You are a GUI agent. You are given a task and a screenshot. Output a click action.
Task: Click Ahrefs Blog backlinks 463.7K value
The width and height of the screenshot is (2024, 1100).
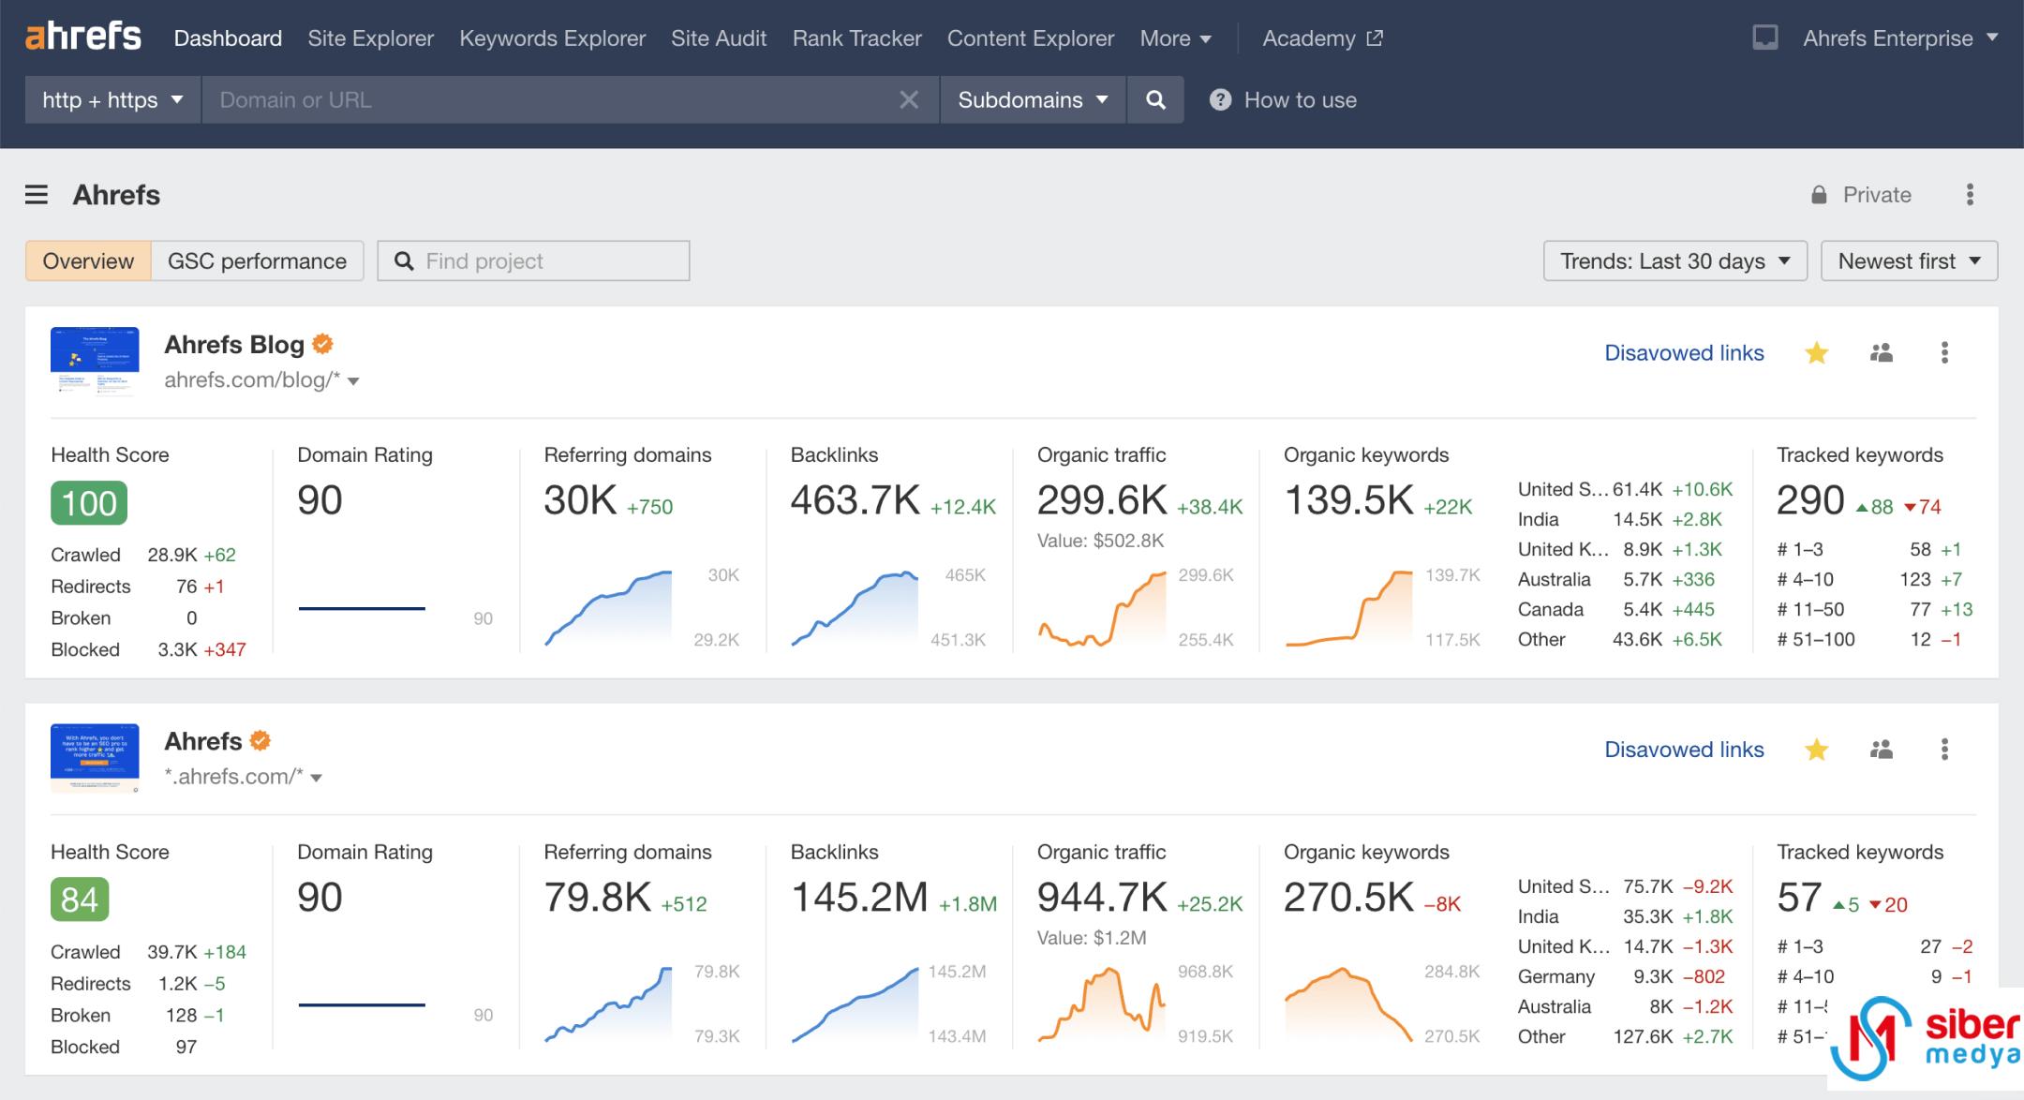(x=855, y=500)
